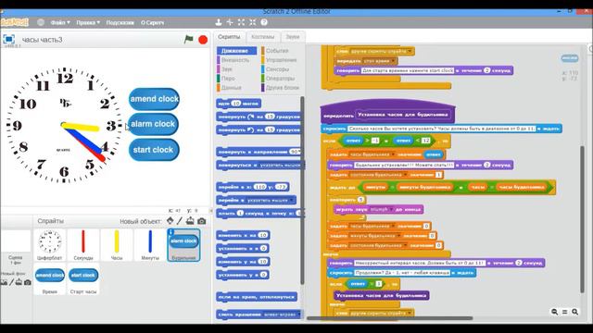Paint a new sprite with the brush icon
593x333 pixels.
[180, 220]
